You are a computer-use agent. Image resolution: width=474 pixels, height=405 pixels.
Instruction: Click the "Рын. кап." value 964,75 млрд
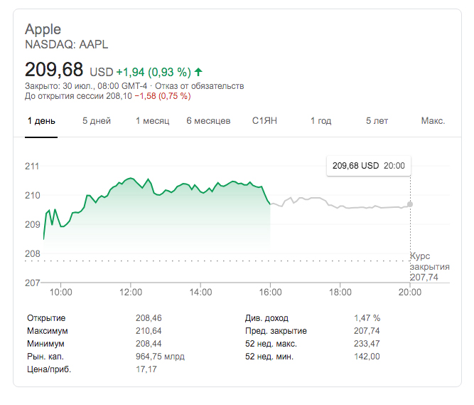click(161, 357)
